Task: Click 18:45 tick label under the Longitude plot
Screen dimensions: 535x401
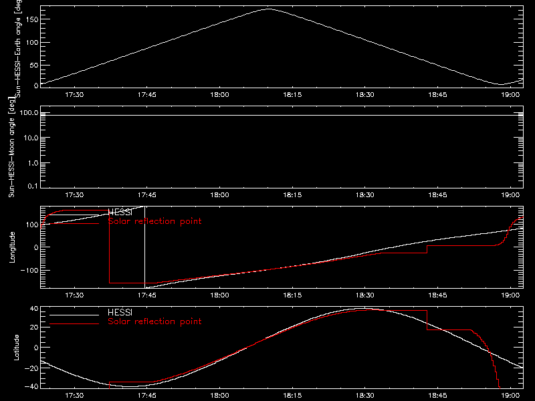Action: coord(437,295)
